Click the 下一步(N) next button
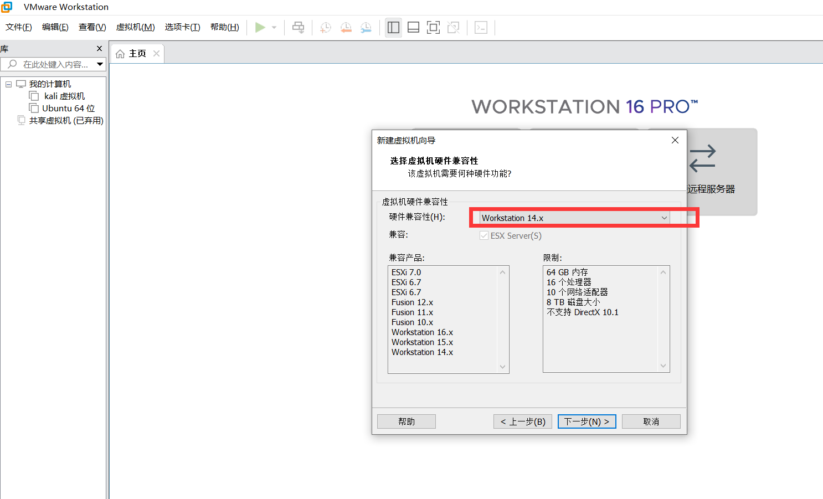Image resolution: width=823 pixels, height=499 pixels. [x=587, y=421]
